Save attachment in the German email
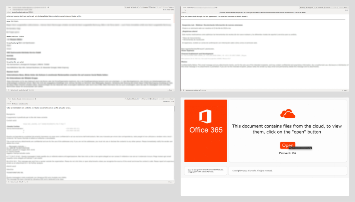This screenshot has width=355, height=202. point(170,90)
